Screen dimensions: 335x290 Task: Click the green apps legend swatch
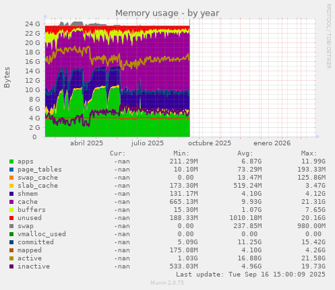click(x=11, y=161)
